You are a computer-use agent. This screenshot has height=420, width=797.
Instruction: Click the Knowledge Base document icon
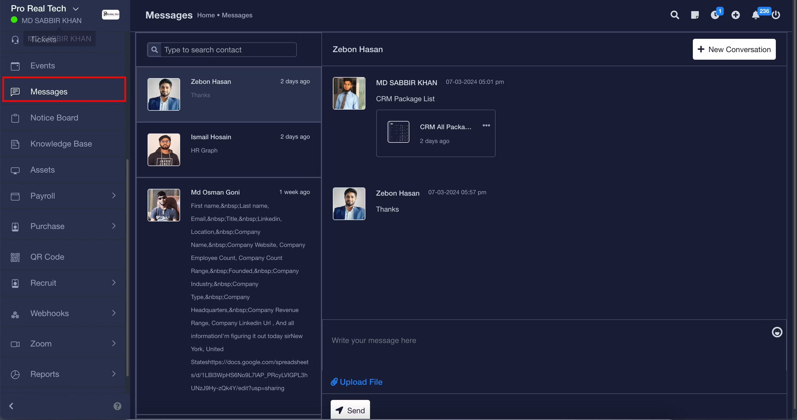[x=15, y=144]
